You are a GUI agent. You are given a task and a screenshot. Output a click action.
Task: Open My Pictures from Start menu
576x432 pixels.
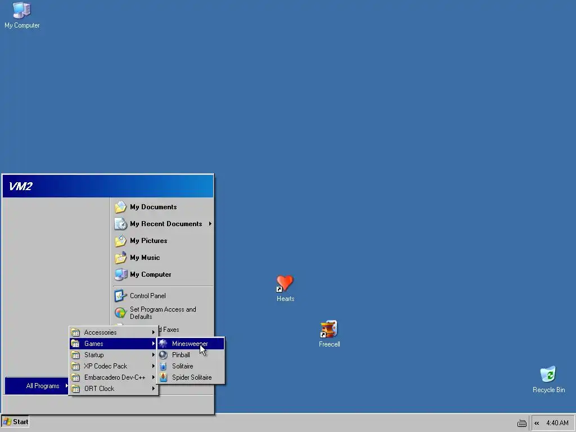(163, 241)
